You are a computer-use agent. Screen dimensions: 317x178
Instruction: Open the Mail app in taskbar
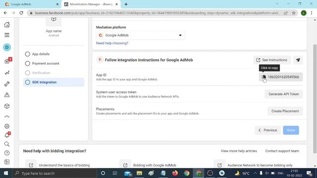128,173
